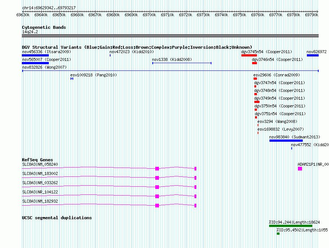Image resolution: width=329 pixels, height=248 pixels.
Task: Click the nsv826972 blue gain bar
Action: (x=313, y=55)
